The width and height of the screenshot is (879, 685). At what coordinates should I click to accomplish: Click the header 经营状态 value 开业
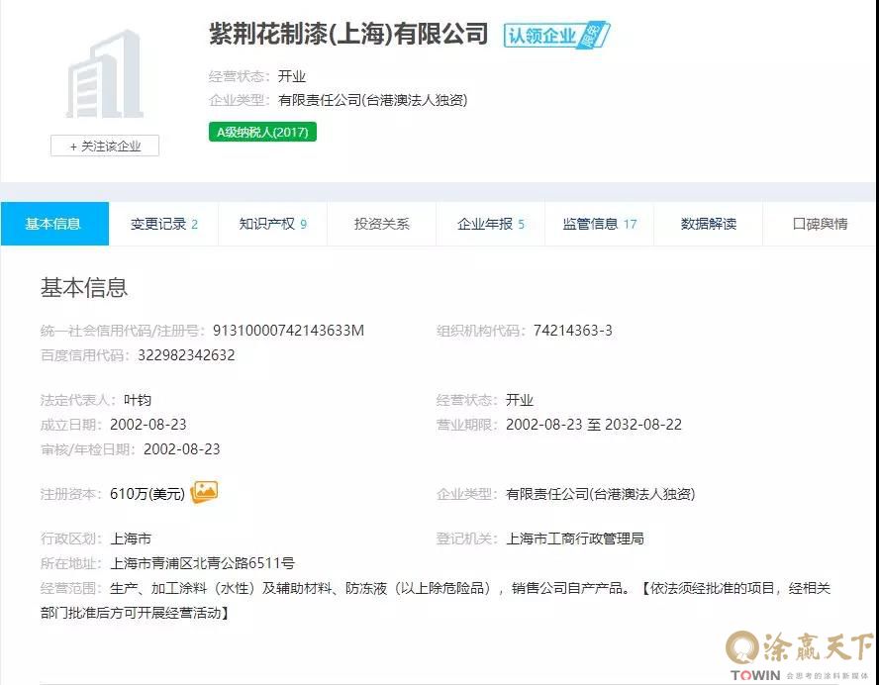point(292,75)
